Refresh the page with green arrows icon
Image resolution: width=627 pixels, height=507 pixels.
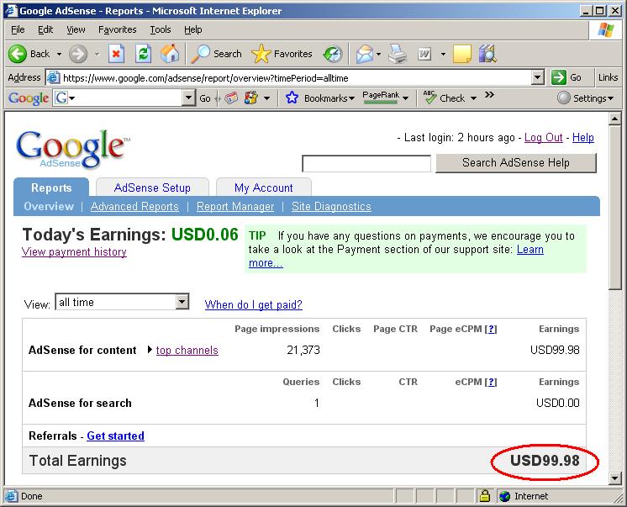(143, 54)
